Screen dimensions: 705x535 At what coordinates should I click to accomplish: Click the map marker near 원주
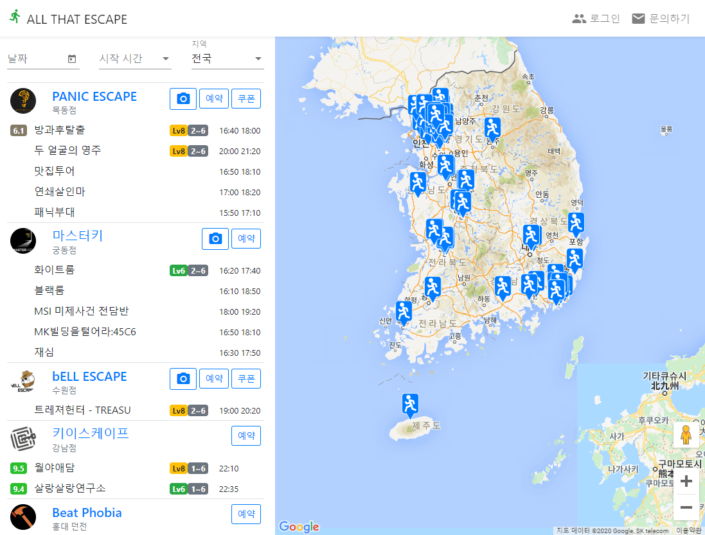(x=492, y=129)
